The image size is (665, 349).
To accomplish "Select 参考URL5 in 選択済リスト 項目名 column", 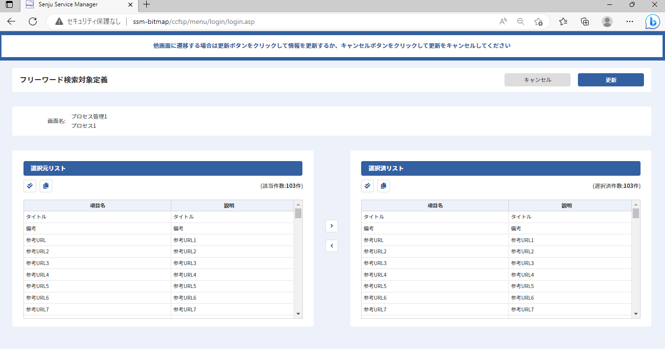I will [435, 286].
